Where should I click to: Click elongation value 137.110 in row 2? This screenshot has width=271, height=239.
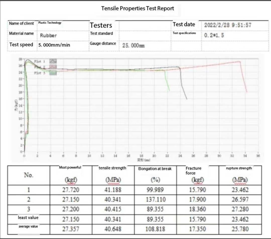[155, 200]
